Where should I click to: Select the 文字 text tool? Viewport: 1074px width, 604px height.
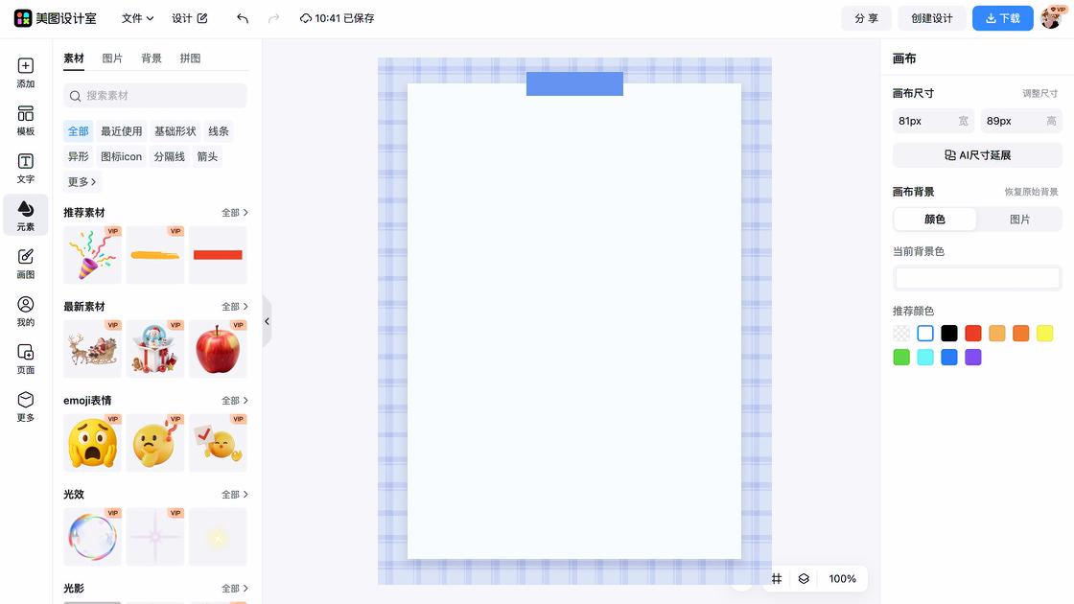coord(25,169)
